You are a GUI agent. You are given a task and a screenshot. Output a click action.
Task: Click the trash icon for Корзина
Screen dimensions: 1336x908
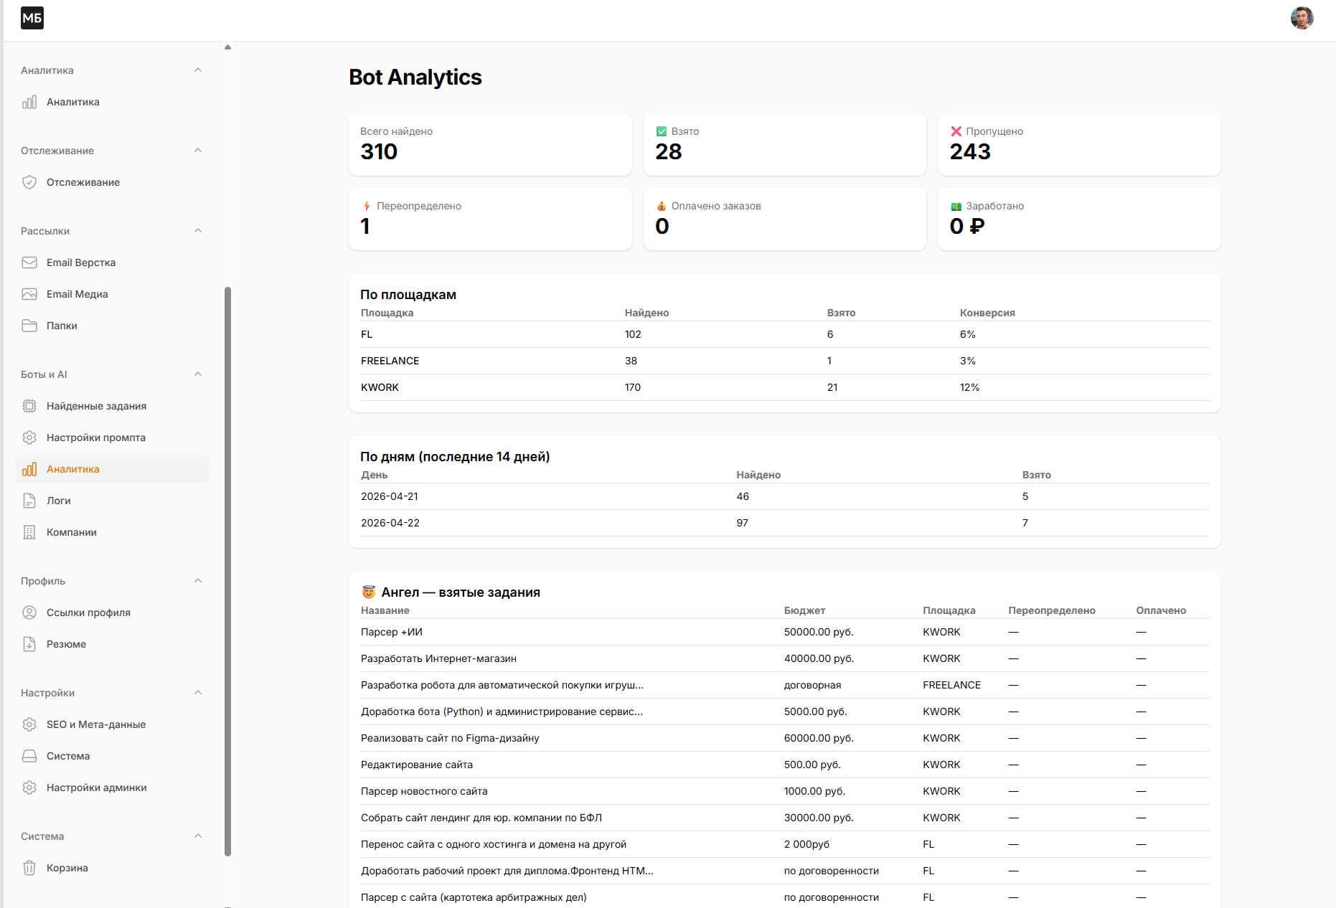[29, 868]
